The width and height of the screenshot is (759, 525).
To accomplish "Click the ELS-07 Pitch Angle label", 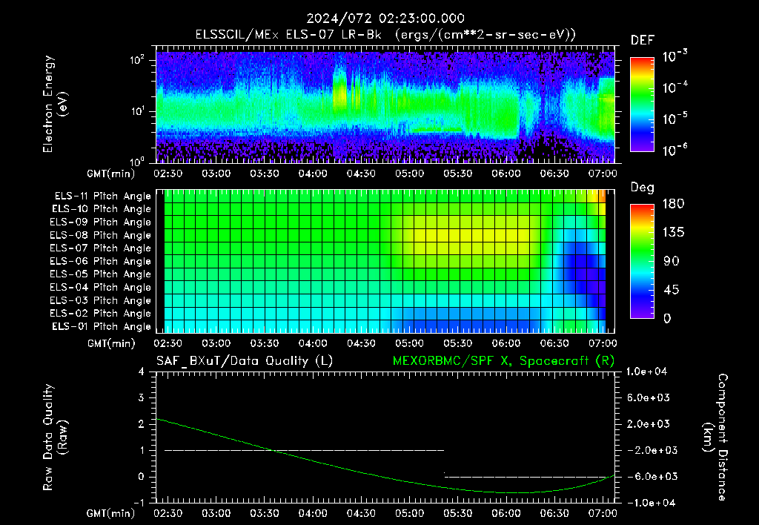I will pos(100,248).
